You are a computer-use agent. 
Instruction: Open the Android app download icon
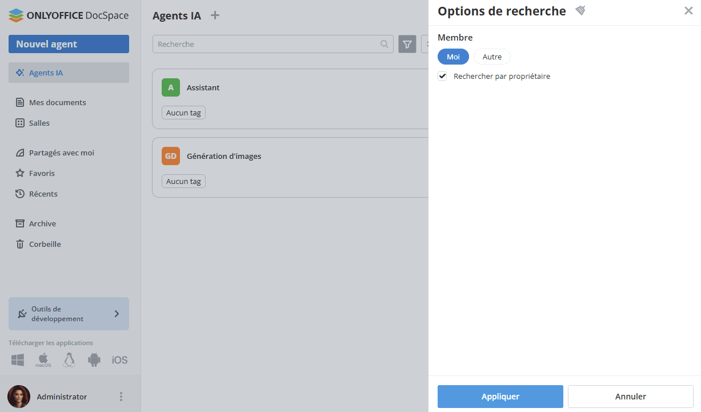pos(94,360)
